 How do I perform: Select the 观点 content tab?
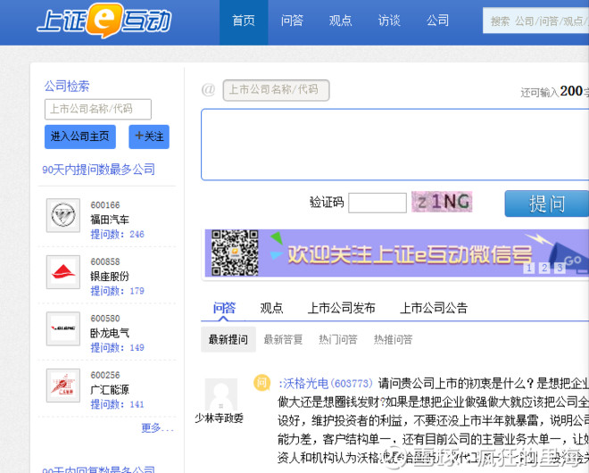271,308
